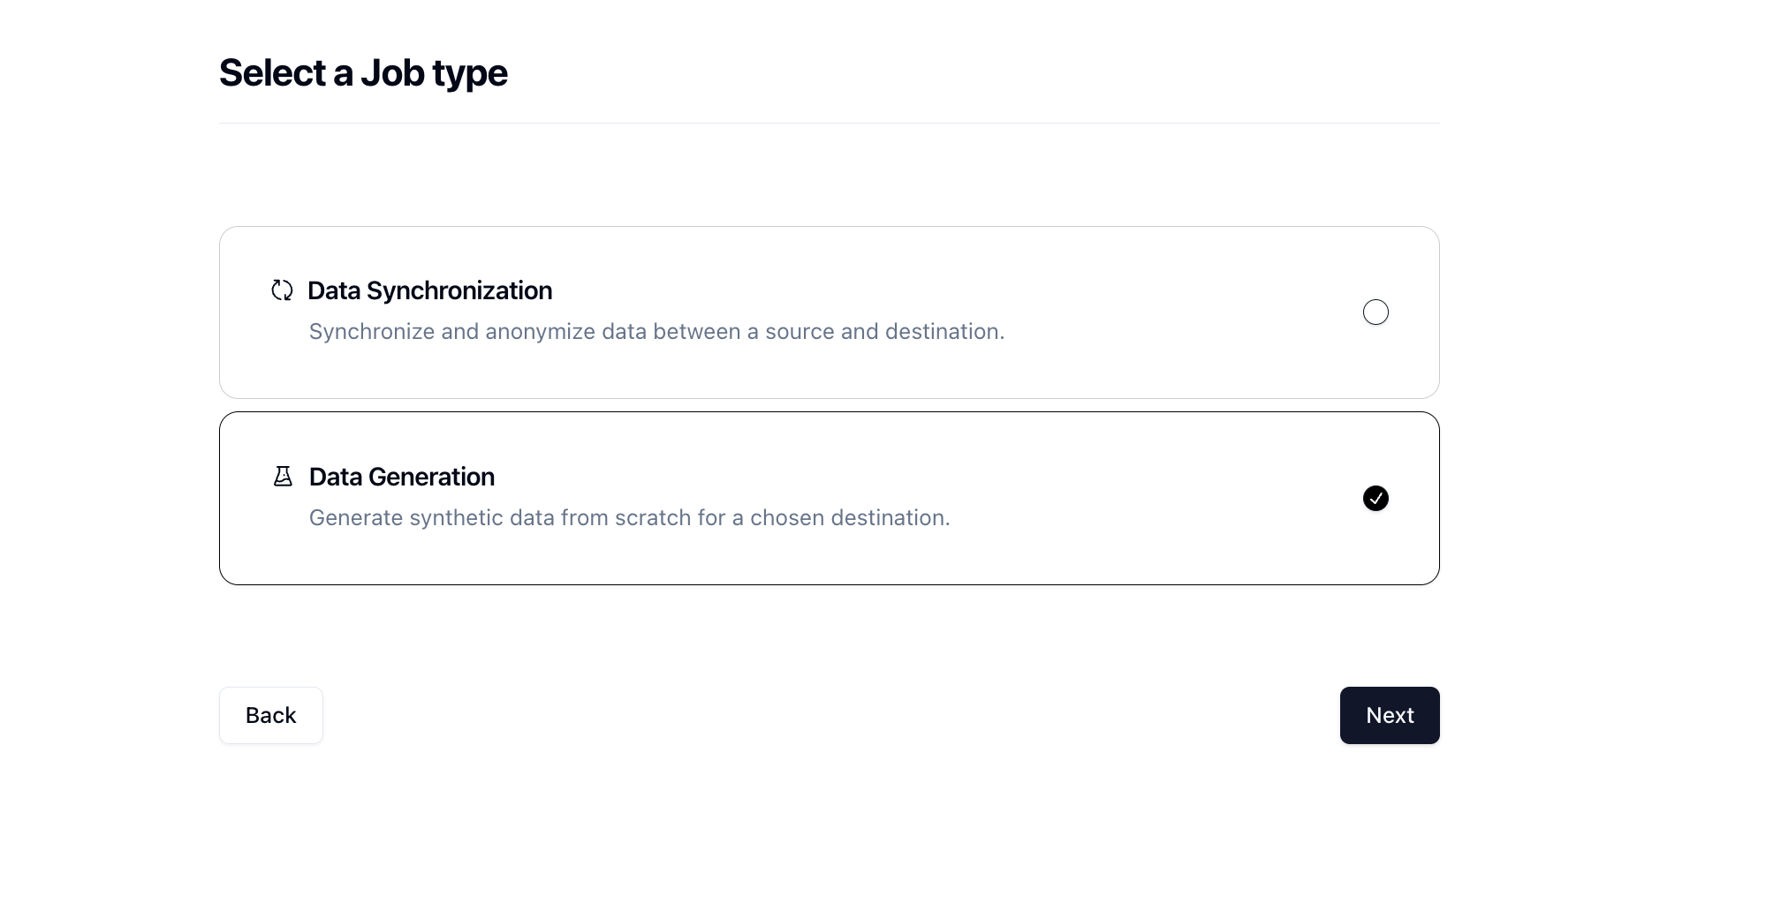The image size is (1781, 918).
Task: Proceed with the Next button
Action: (x=1390, y=715)
